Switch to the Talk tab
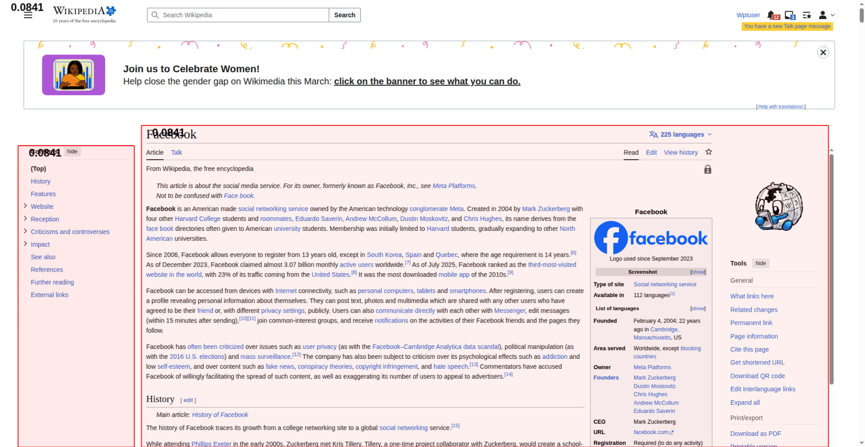Viewport: 865px width, 447px height. click(176, 153)
